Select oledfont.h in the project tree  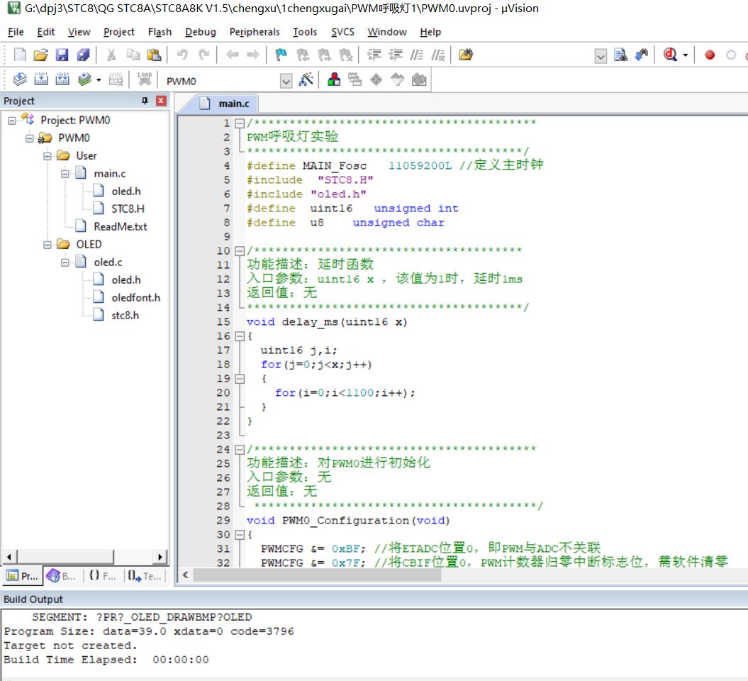[135, 298]
